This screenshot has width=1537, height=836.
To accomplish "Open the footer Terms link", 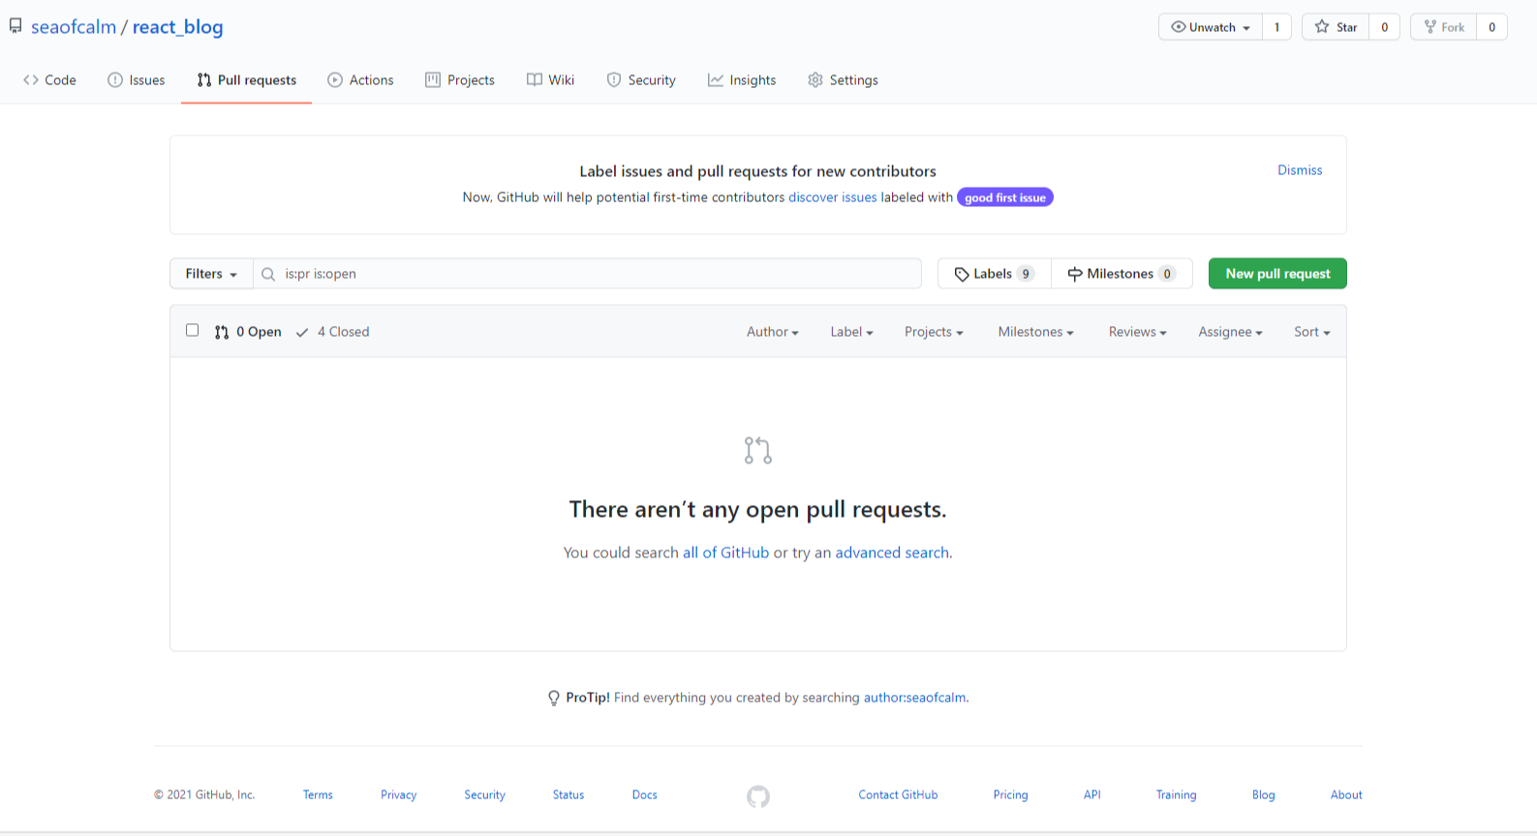I will (318, 795).
